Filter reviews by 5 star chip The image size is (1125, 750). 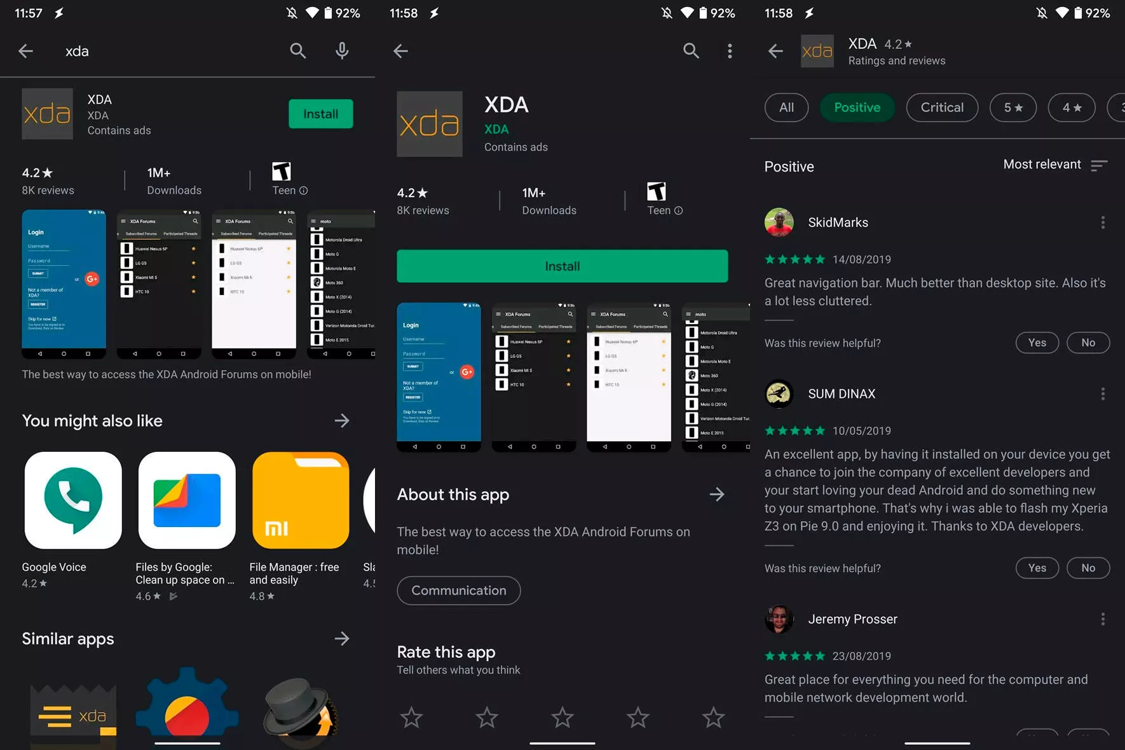[1012, 107]
